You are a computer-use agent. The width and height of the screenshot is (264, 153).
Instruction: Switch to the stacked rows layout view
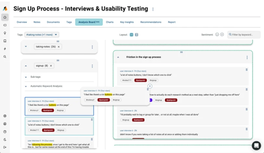[x=137, y=35]
